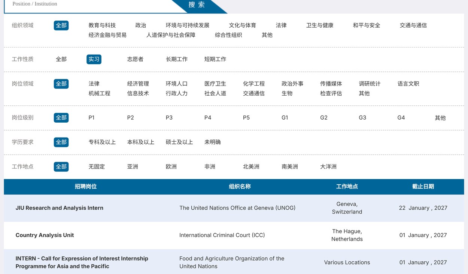The width and height of the screenshot is (468, 274).
Task: Choose 和平与安全 filter
Action: tap(367, 25)
